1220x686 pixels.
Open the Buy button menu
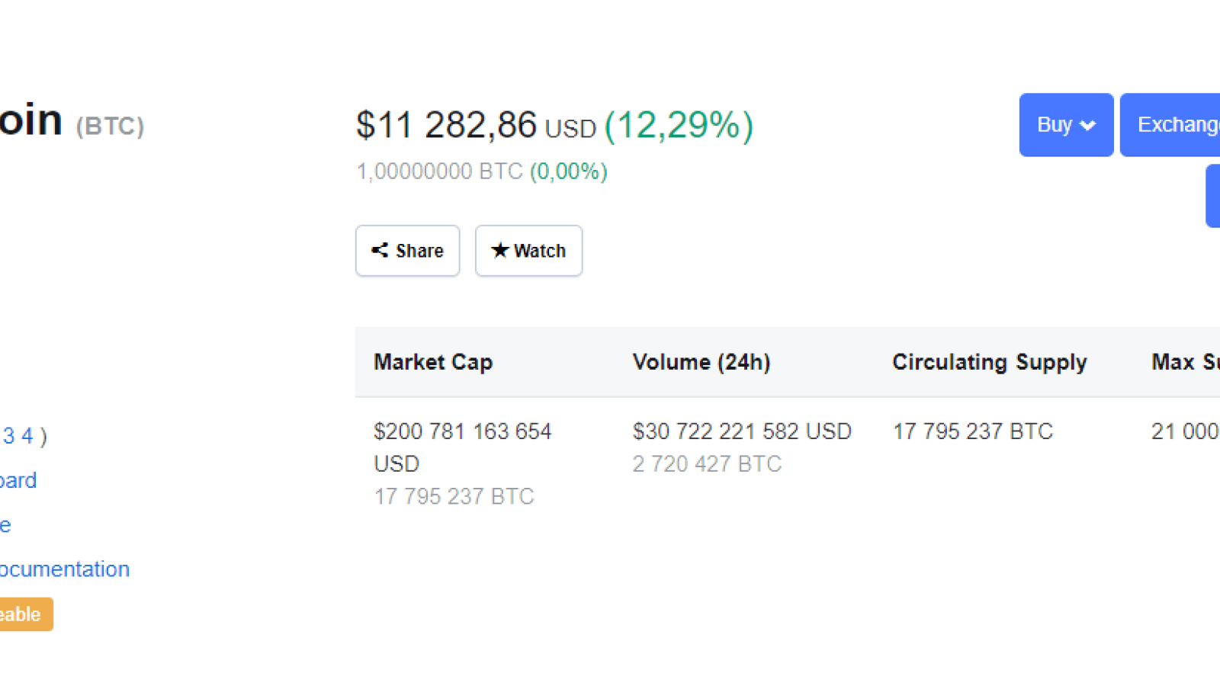click(x=1066, y=125)
